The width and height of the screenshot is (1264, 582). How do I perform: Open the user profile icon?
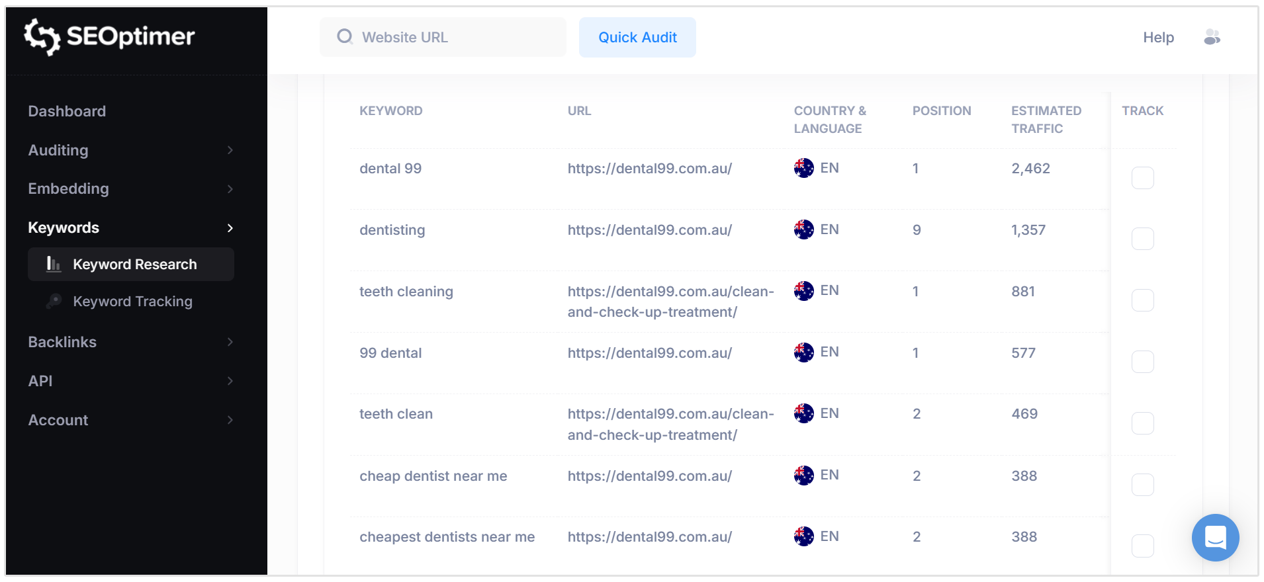pyautogui.click(x=1213, y=37)
